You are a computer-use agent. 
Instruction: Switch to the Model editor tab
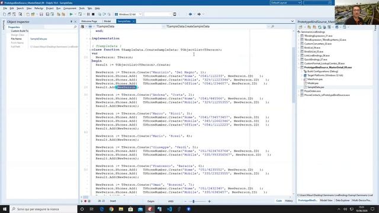[107, 21]
